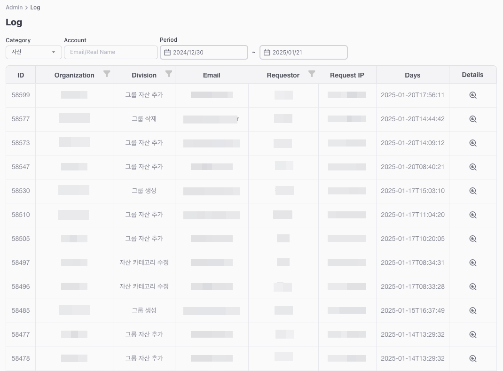This screenshot has width=503, height=371.
Task: Focus the Email/Real Name account field
Action: [111, 52]
